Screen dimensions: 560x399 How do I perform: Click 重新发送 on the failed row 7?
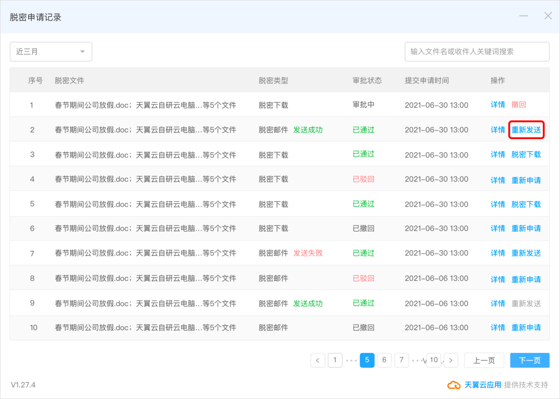(526, 253)
